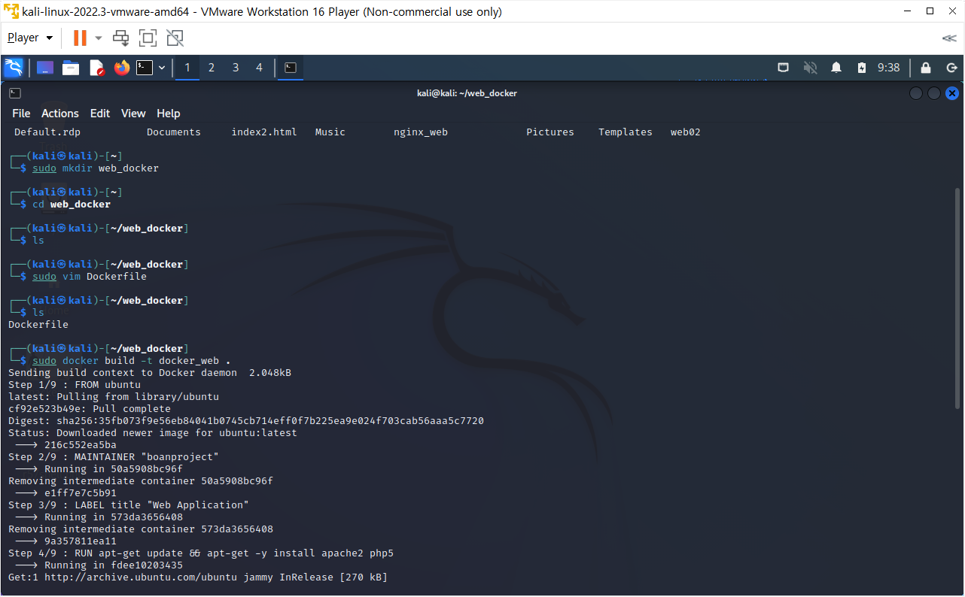Open the VMware Player menu
Screen dimensions: 965x597
tap(30, 38)
